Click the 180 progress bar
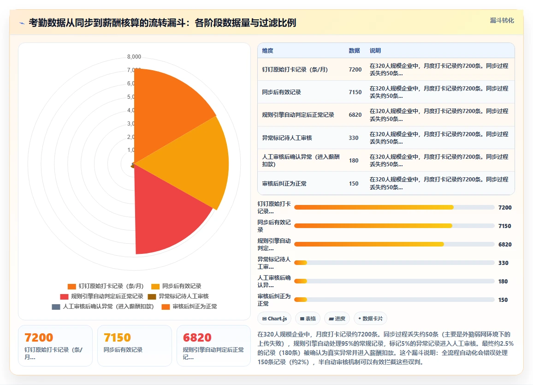 click(x=394, y=281)
